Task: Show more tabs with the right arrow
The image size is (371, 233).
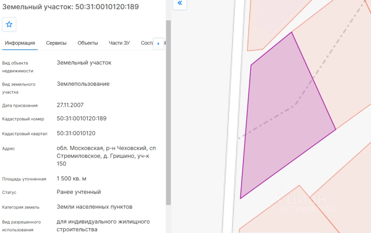Action: 159,44
